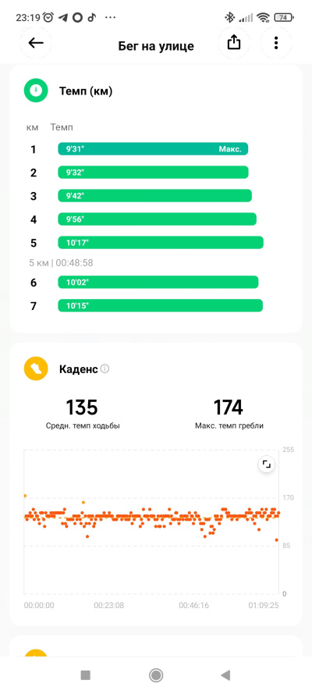This screenshot has width=312, height=694.
Task: Expand cadence chart to fullscreen
Action: pyautogui.click(x=267, y=464)
